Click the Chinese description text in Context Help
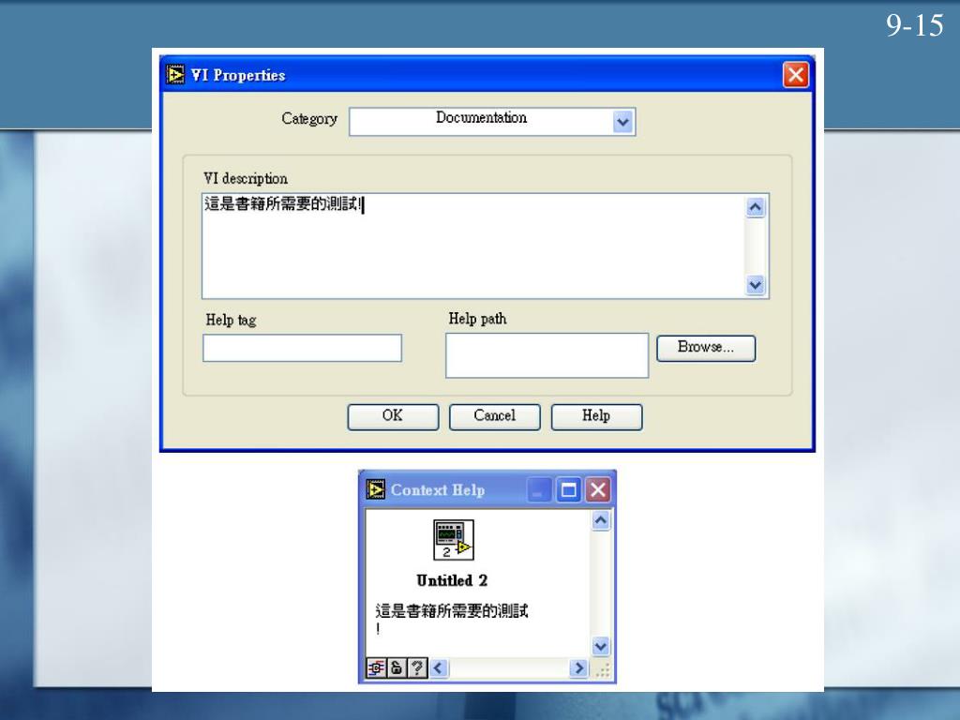 452,619
